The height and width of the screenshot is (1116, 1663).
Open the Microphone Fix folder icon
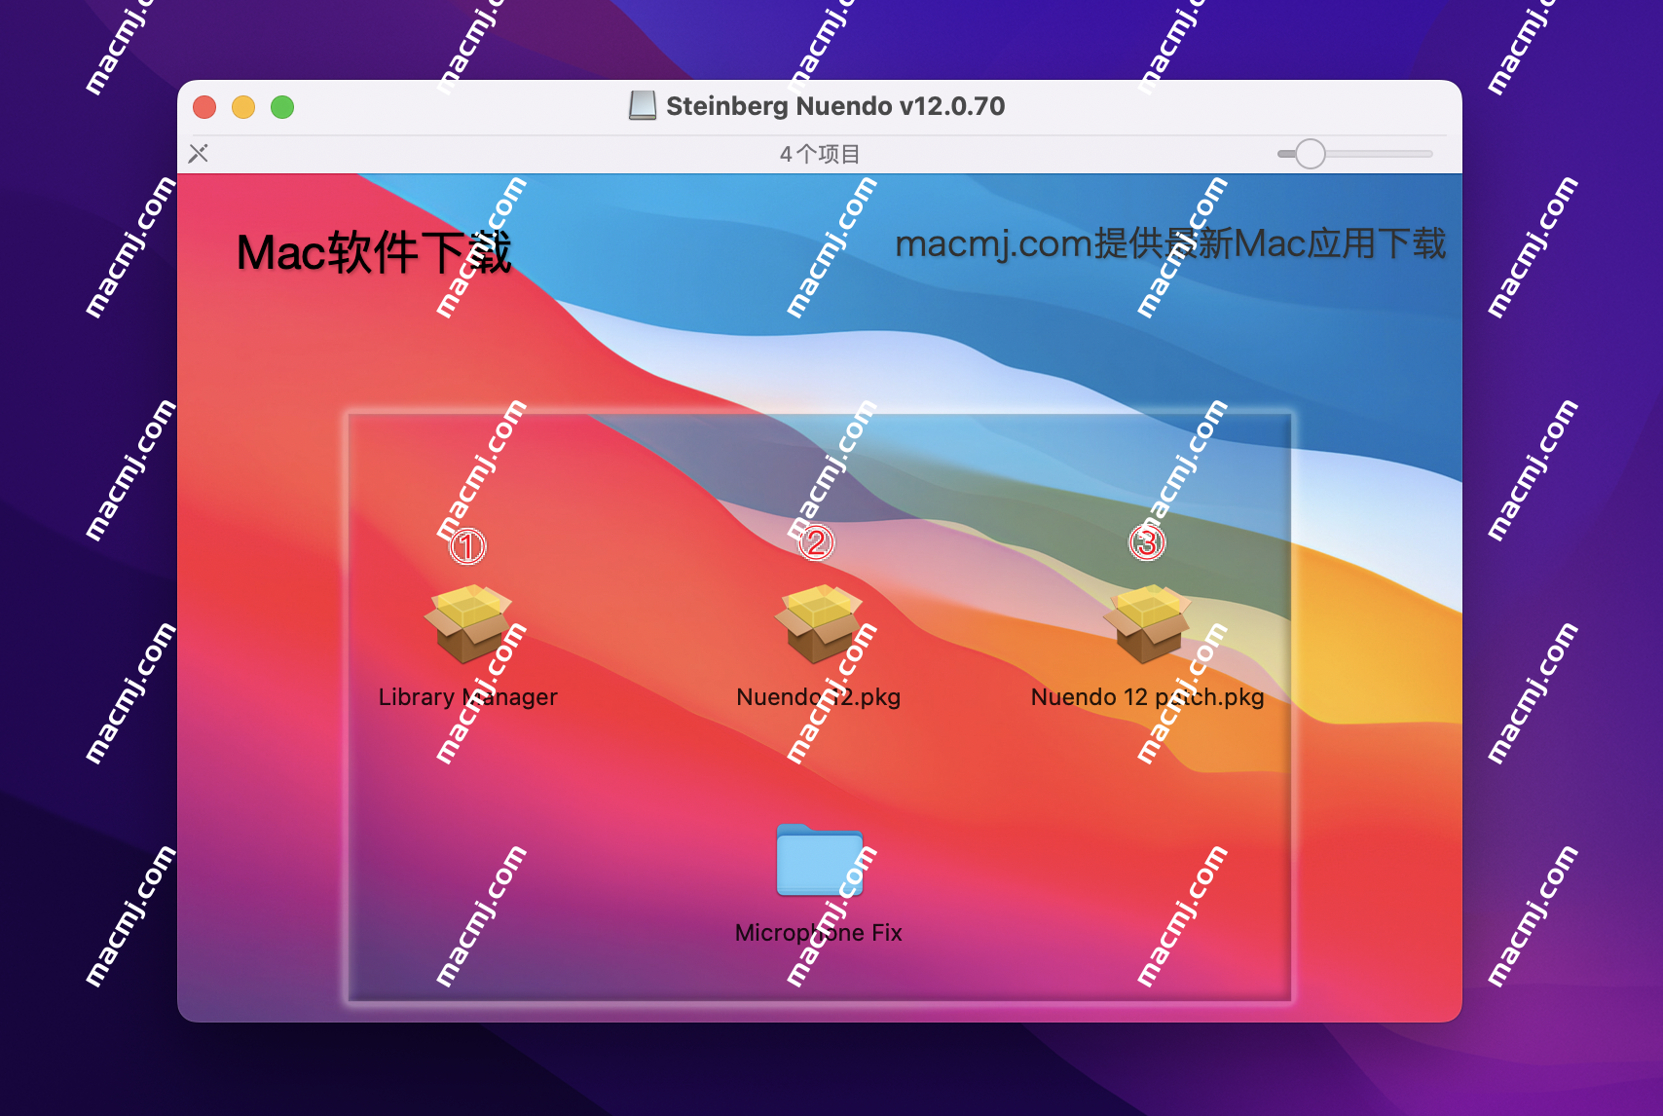click(x=819, y=860)
